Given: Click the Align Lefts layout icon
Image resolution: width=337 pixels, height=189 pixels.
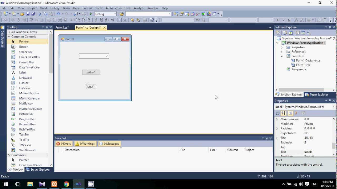Looking at the screenshot, I should coord(13,20).
